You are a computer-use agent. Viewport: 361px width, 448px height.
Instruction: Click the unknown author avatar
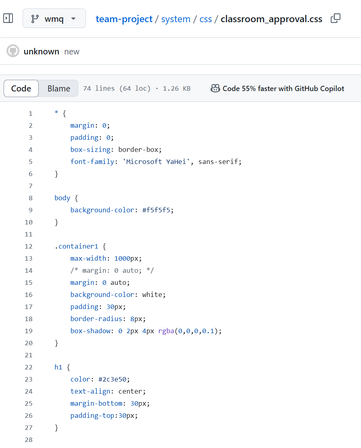(x=13, y=51)
